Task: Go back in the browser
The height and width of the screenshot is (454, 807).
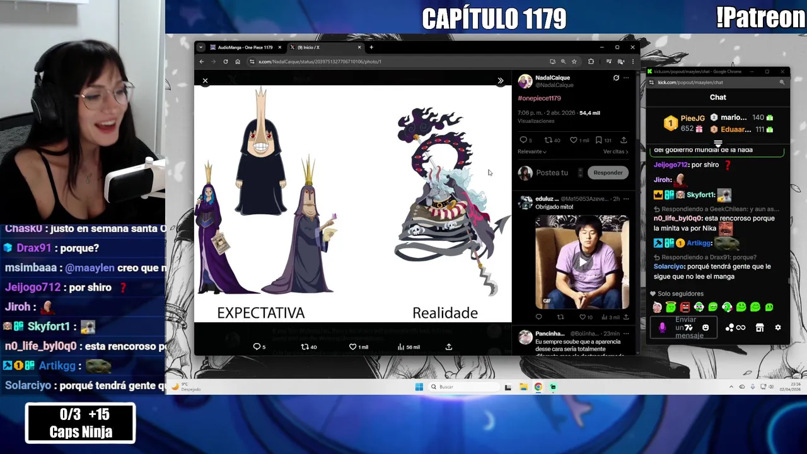Action: point(202,62)
